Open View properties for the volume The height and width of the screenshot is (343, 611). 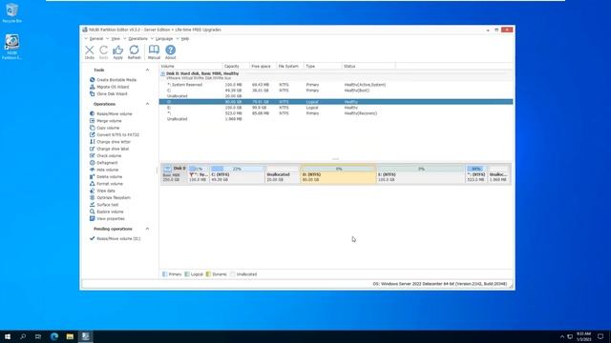107,219
